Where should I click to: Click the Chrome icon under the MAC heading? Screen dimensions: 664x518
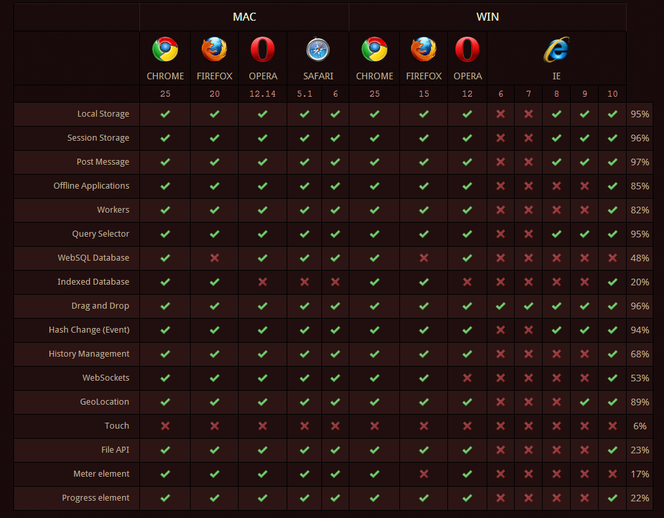click(165, 49)
